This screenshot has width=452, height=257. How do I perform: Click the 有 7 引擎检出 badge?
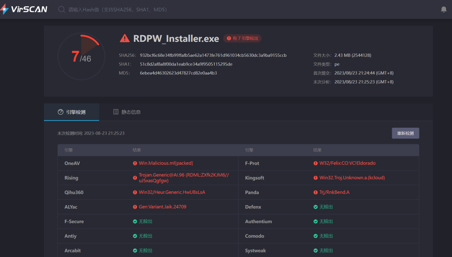click(242, 38)
